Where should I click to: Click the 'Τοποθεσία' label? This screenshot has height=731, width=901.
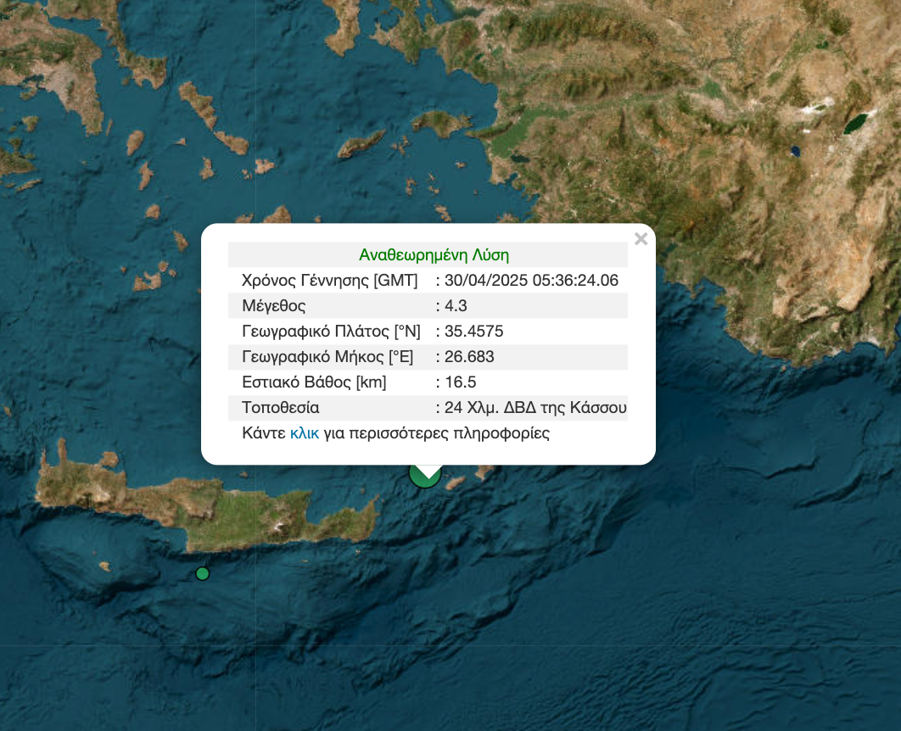(x=281, y=408)
